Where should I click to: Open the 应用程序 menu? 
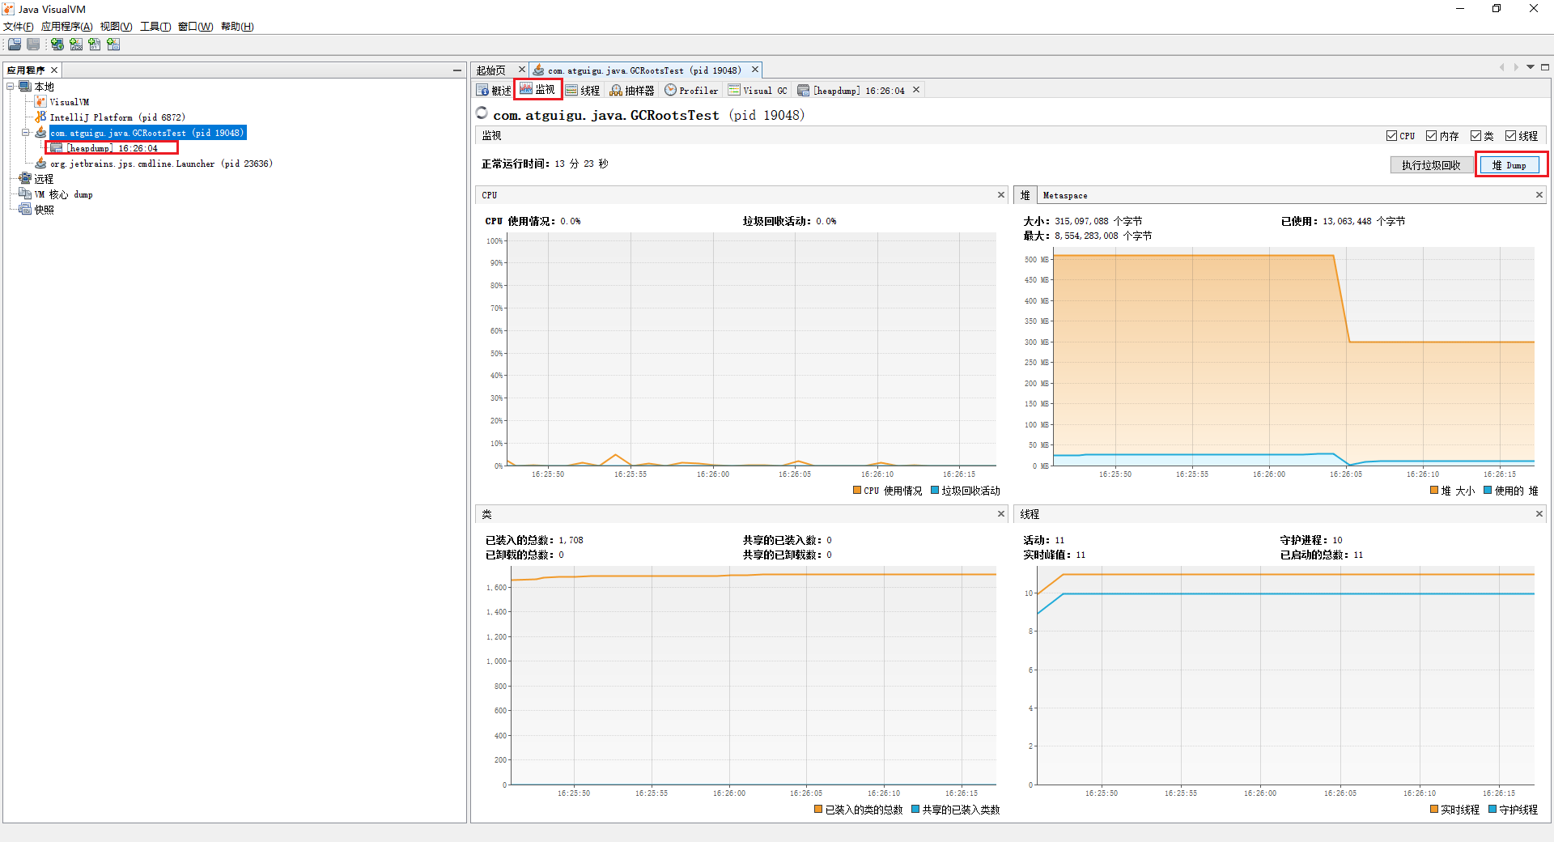point(67,27)
